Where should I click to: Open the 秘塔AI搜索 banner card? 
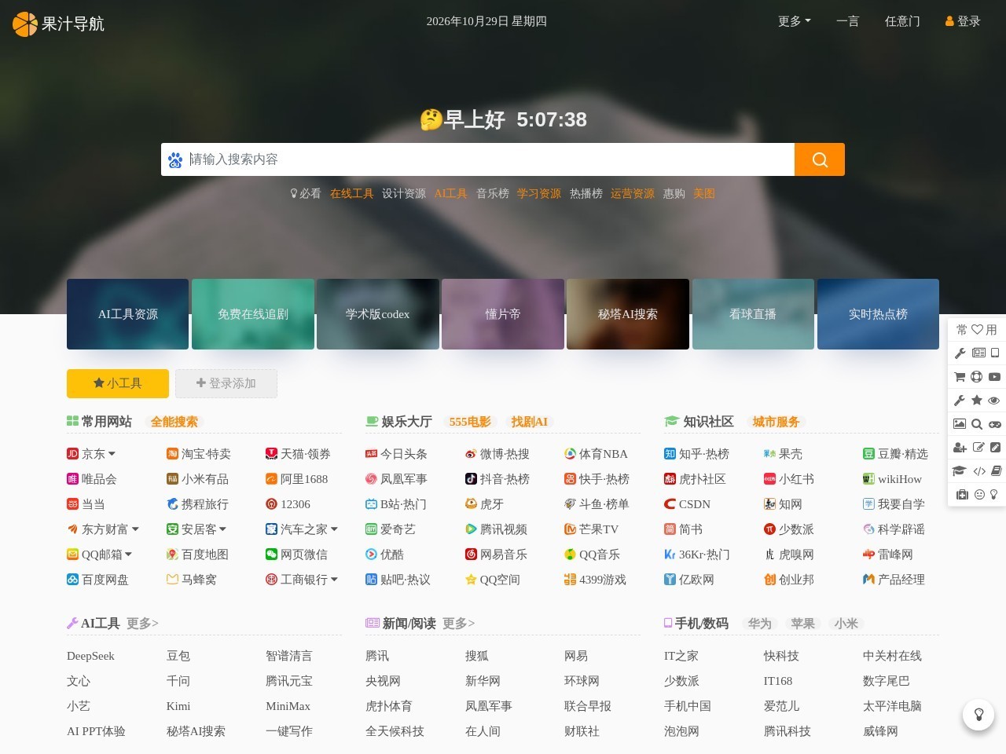[x=628, y=314]
